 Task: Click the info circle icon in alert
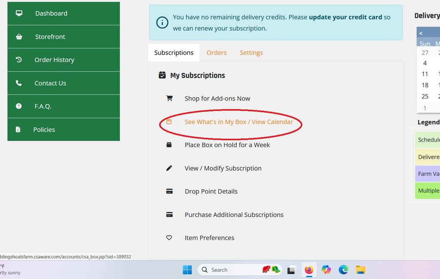tap(162, 22)
